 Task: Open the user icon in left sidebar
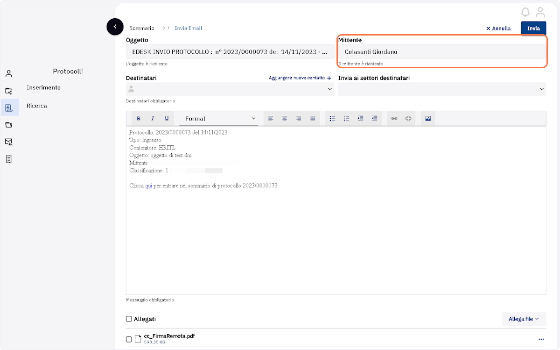(x=8, y=74)
